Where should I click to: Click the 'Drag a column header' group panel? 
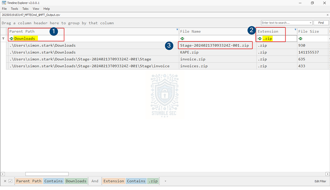coord(58,23)
